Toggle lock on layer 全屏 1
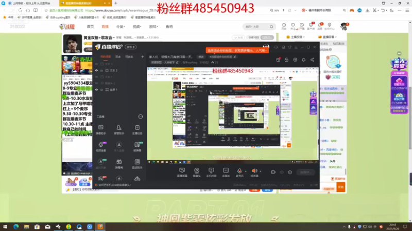 coord(101,89)
